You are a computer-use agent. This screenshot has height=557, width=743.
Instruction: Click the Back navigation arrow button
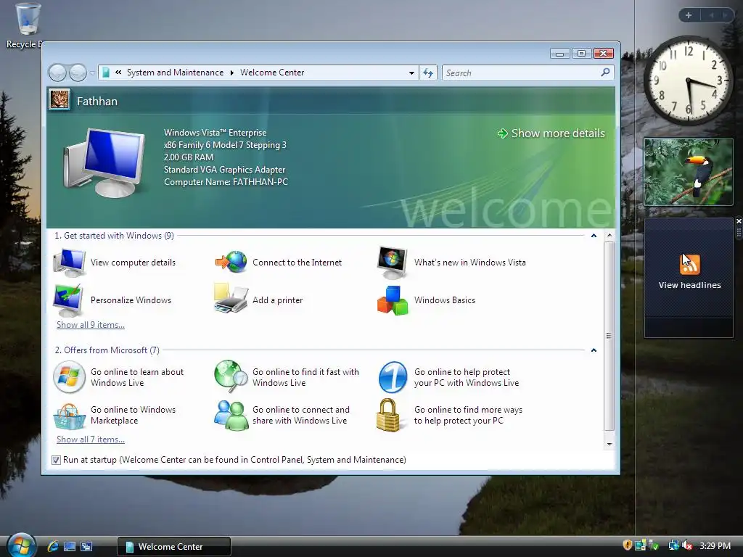(57, 73)
